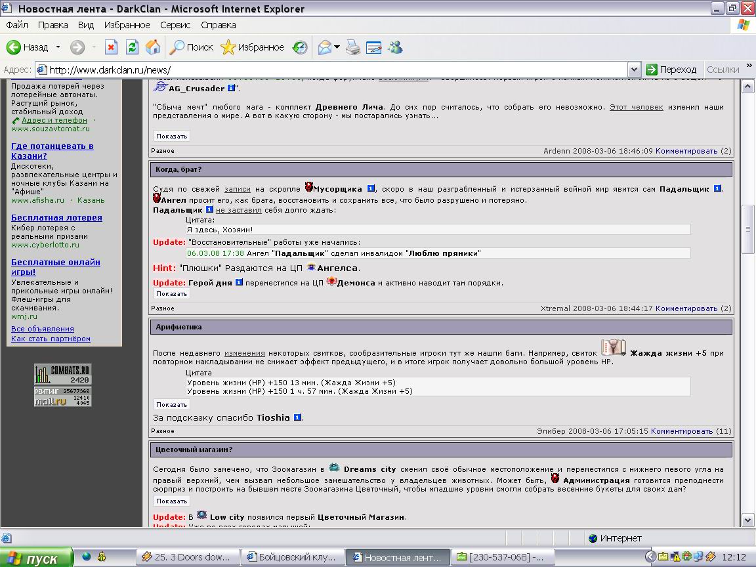Viewport: 756px width, 567px height.
Task: Expand the address bar dropdown
Action: pos(634,70)
